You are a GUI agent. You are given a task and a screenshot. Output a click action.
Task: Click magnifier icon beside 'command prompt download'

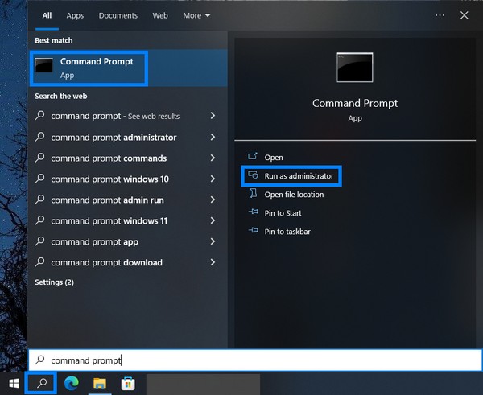(x=39, y=262)
